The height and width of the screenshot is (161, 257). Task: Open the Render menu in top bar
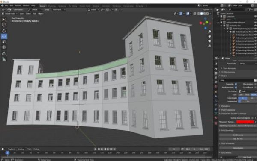(x=18, y=6)
